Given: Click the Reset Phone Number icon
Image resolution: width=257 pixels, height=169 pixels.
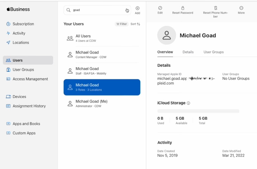Looking at the screenshot, I should click(x=216, y=8).
